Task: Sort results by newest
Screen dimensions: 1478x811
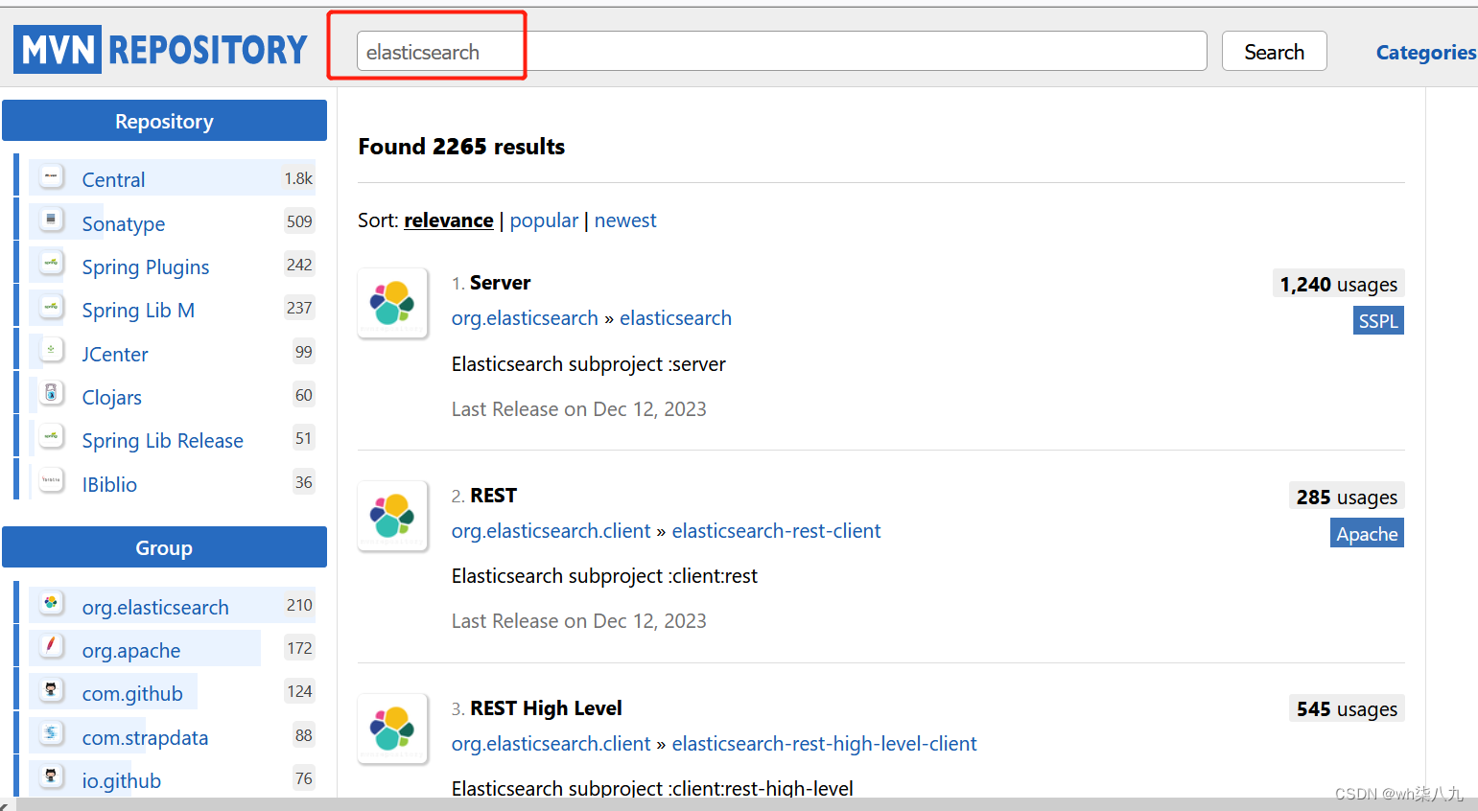Action: 625,220
